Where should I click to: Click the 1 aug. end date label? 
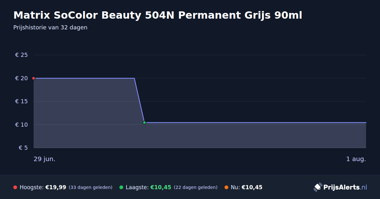coord(356,159)
